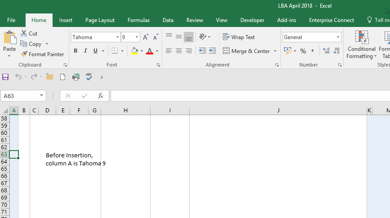Decrease indent in the cell

coord(203,51)
